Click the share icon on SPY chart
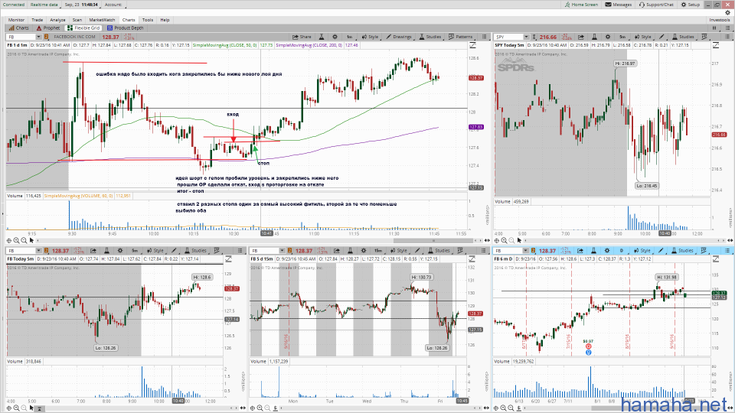This screenshot has height=413, width=735. (581, 37)
